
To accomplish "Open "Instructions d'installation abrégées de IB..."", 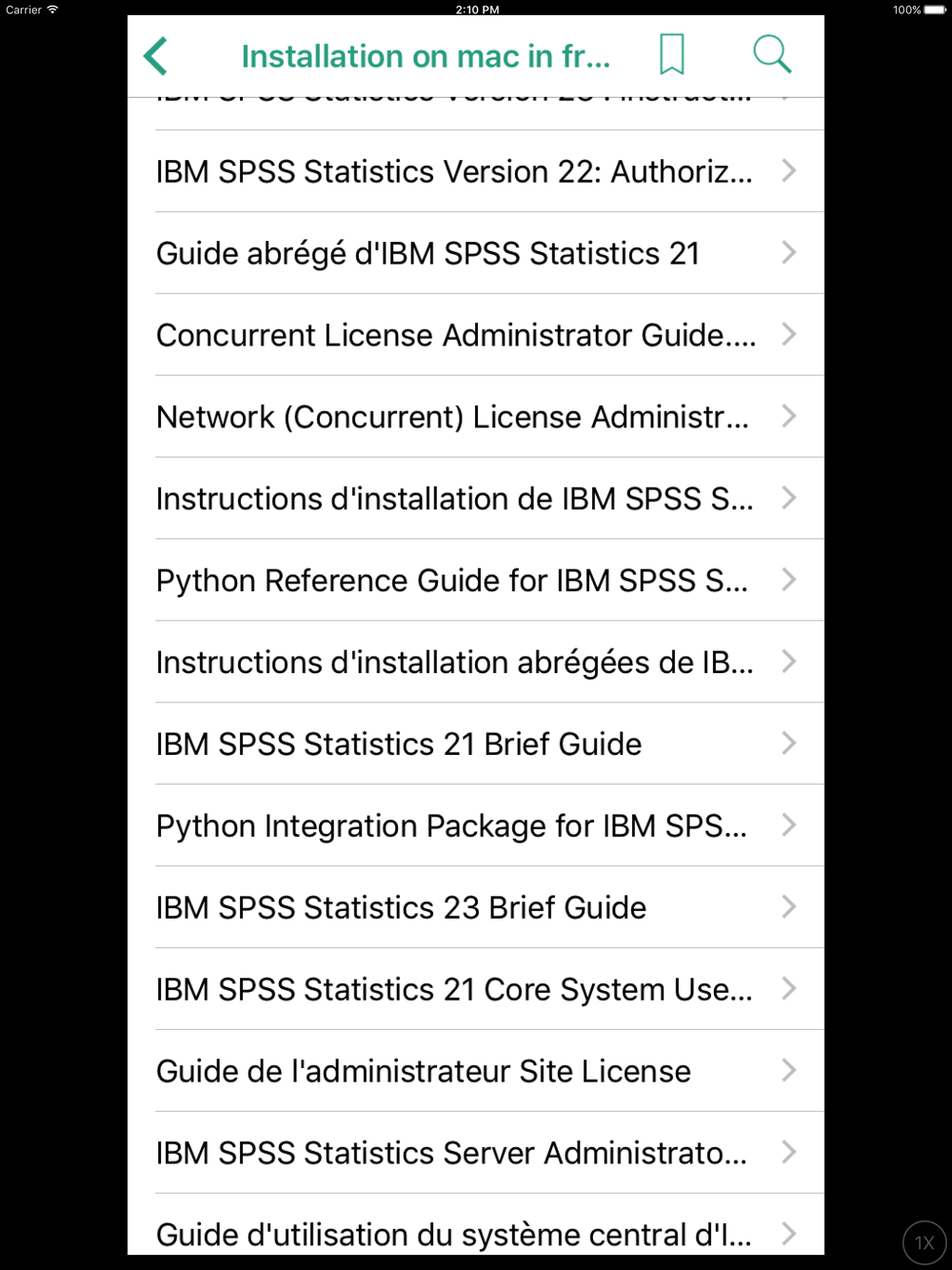I will 476,663.
